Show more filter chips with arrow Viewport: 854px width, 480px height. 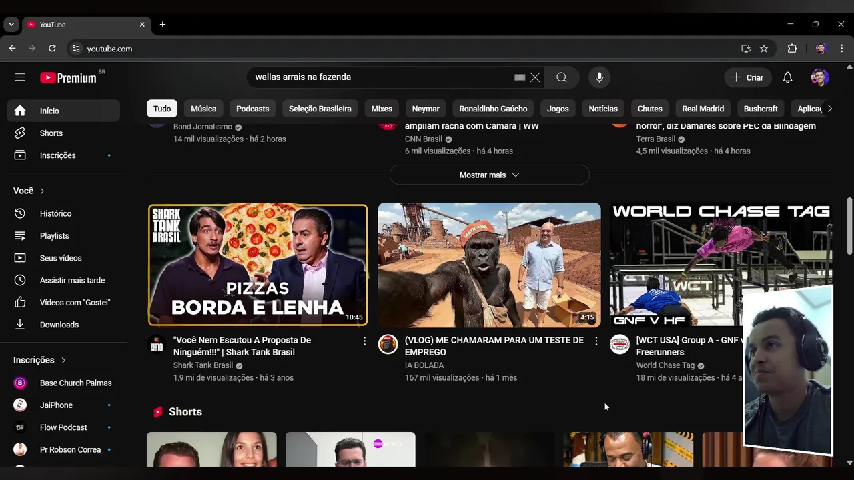click(829, 109)
